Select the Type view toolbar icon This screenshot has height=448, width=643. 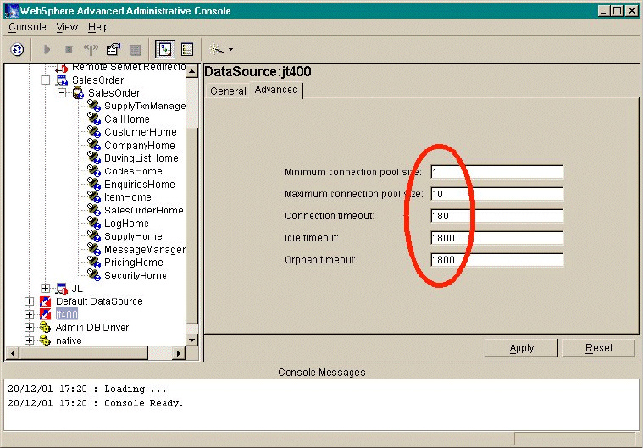point(187,50)
